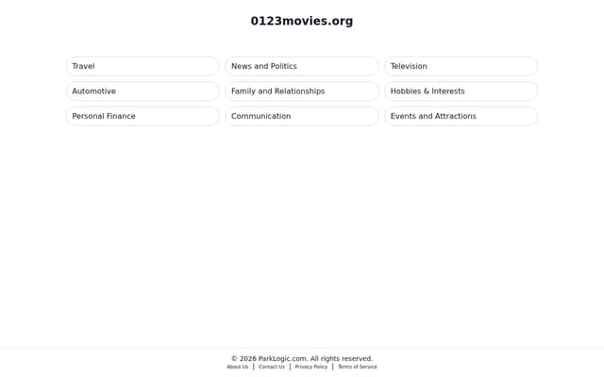Select the News and Politics category
The width and height of the screenshot is (604, 377).
[302, 66]
